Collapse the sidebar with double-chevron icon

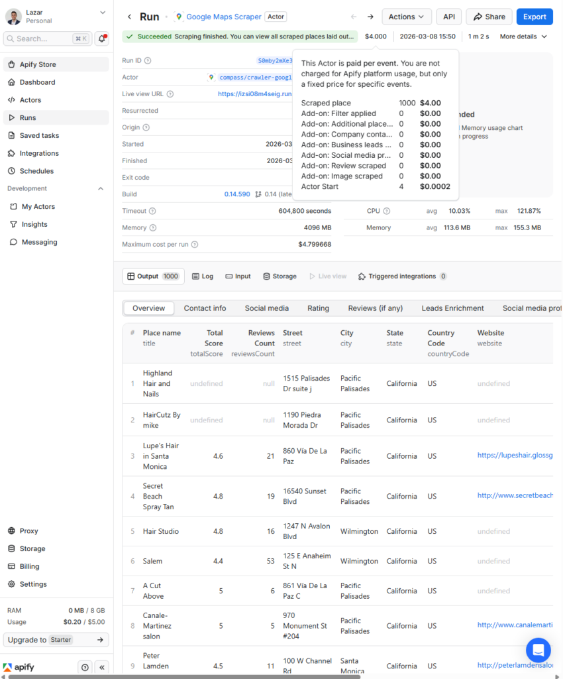pyautogui.click(x=101, y=667)
